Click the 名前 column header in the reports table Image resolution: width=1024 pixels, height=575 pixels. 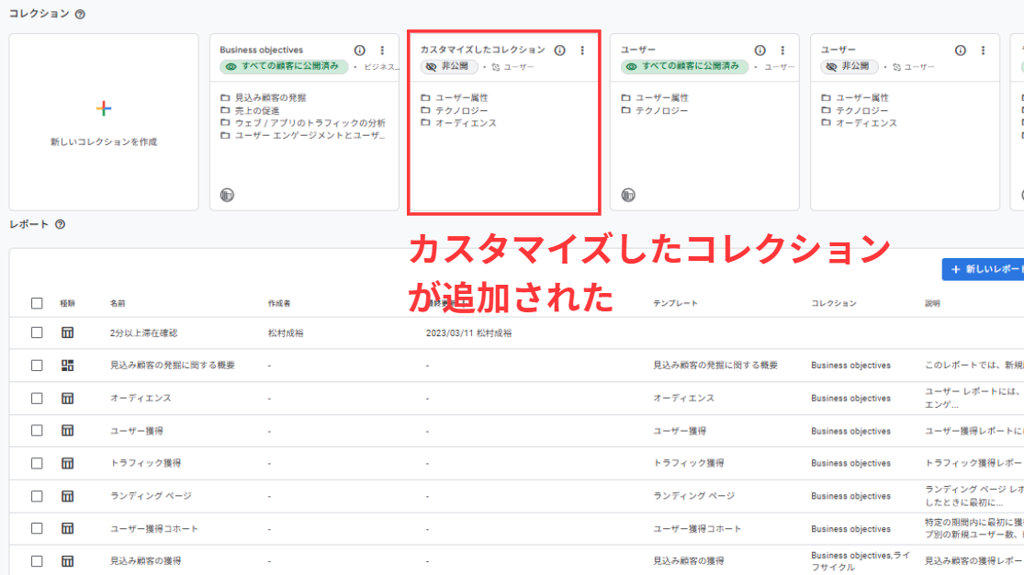118,303
